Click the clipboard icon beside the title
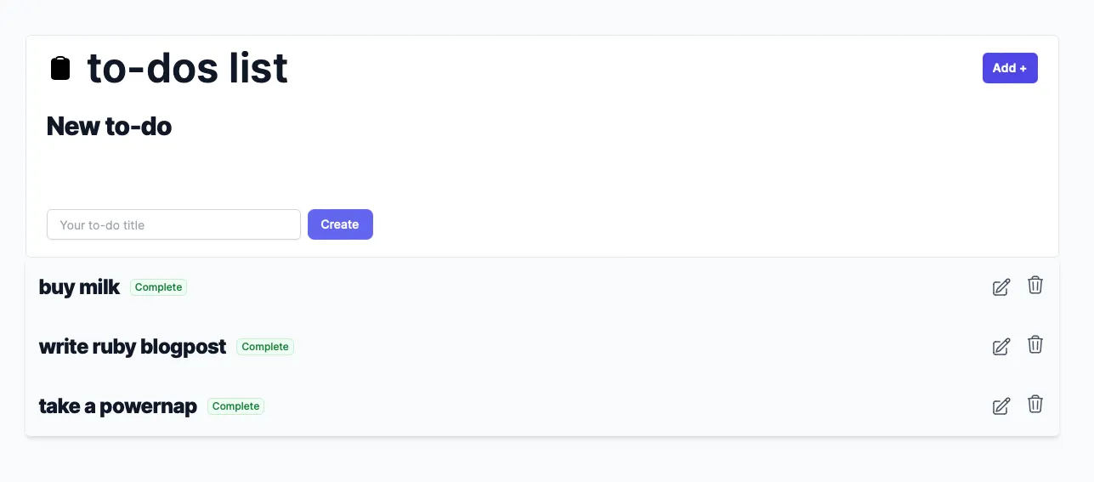 (x=60, y=68)
